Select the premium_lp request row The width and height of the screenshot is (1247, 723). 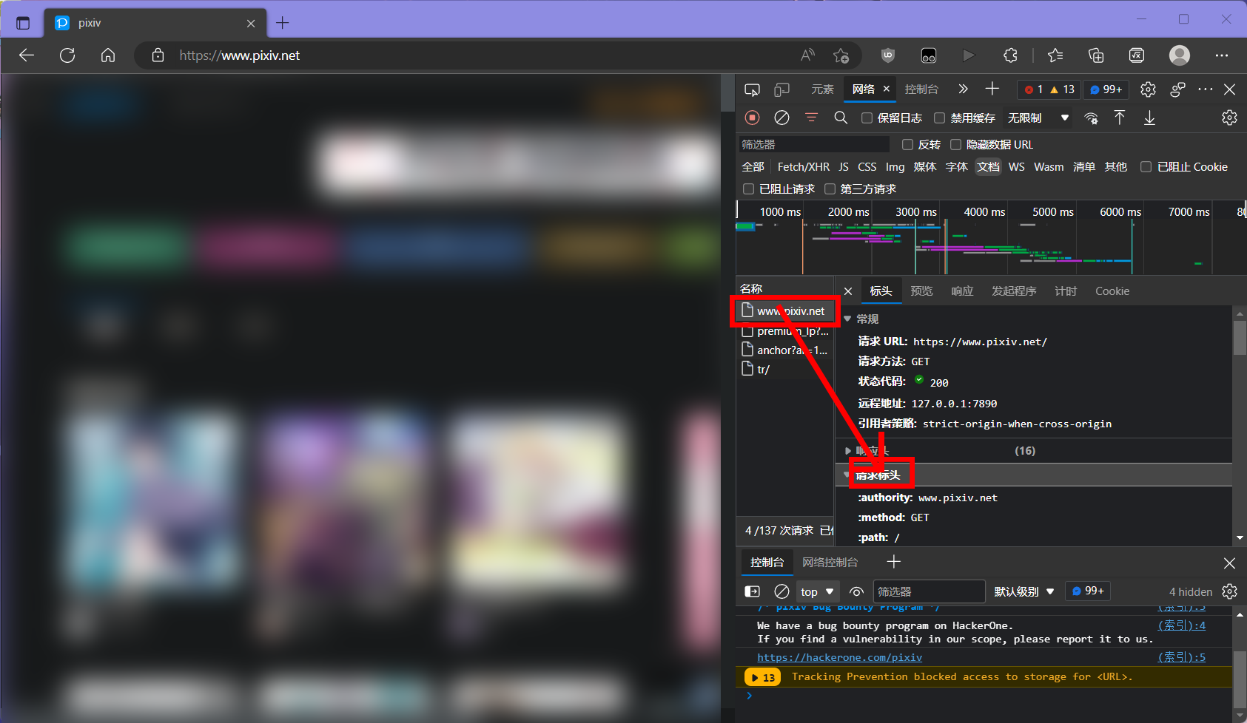[786, 331]
